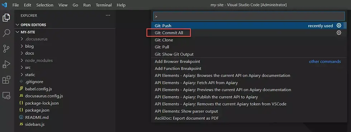Click the JS icon of docusaurus.config.js

pyautogui.click(x=21, y=96)
